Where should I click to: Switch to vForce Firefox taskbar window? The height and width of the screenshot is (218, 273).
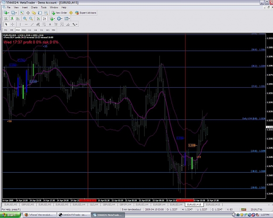[40, 215]
